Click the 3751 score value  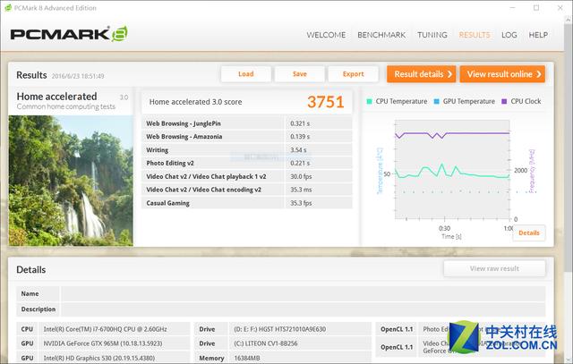(x=325, y=102)
